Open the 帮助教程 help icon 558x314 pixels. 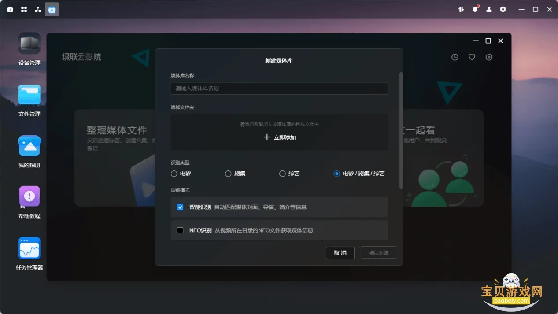[30, 197]
